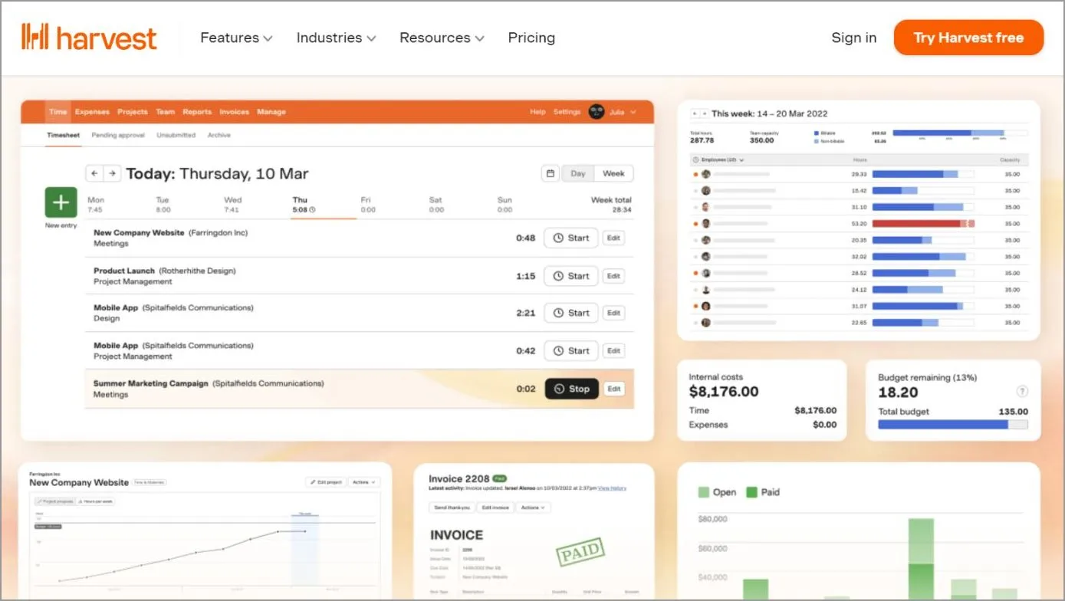Click Sign in link
This screenshot has width=1065, height=601.
(x=854, y=38)
